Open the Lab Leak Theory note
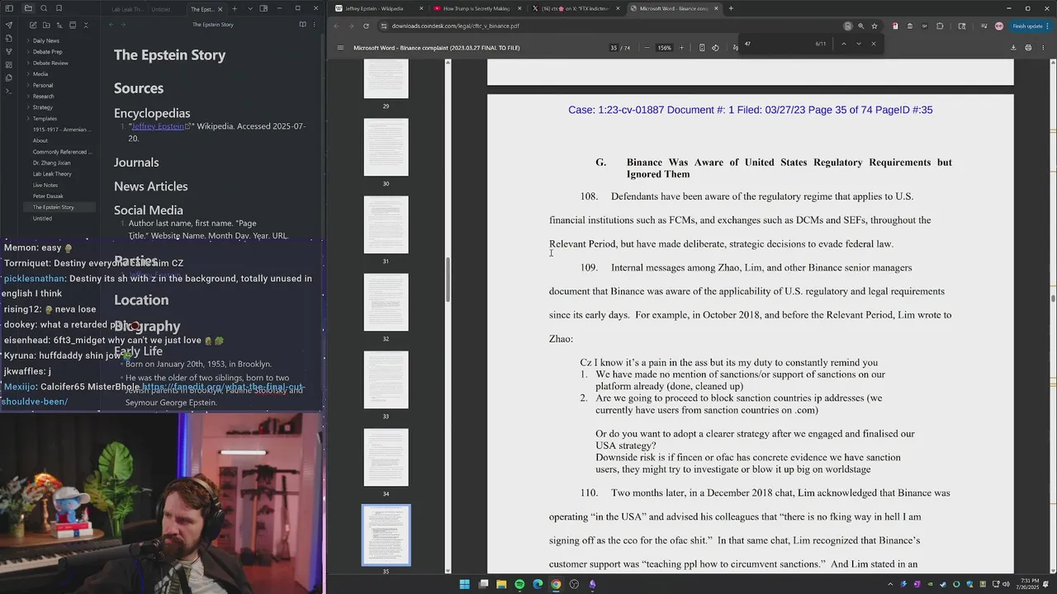 point(52,174)
